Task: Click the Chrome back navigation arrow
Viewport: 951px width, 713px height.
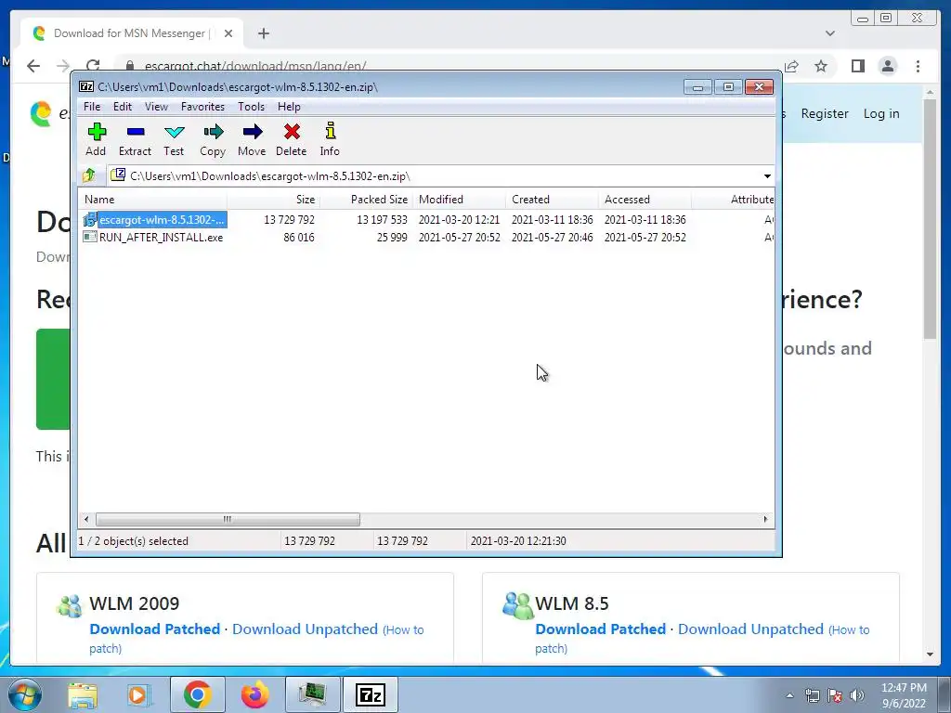Action: pos(33,66)
